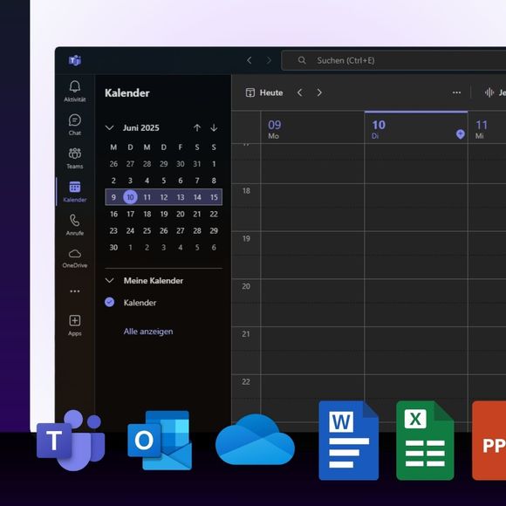Select June 25 in mini calendar
This screenshot has width=506, height=506.
(147, 230)
